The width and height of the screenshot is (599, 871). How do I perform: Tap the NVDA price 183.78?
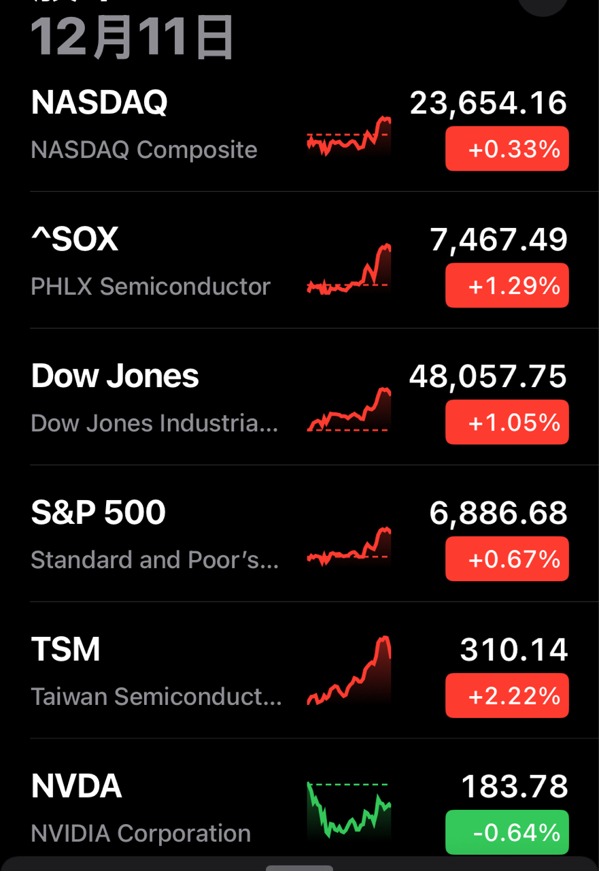click(514, 787)
